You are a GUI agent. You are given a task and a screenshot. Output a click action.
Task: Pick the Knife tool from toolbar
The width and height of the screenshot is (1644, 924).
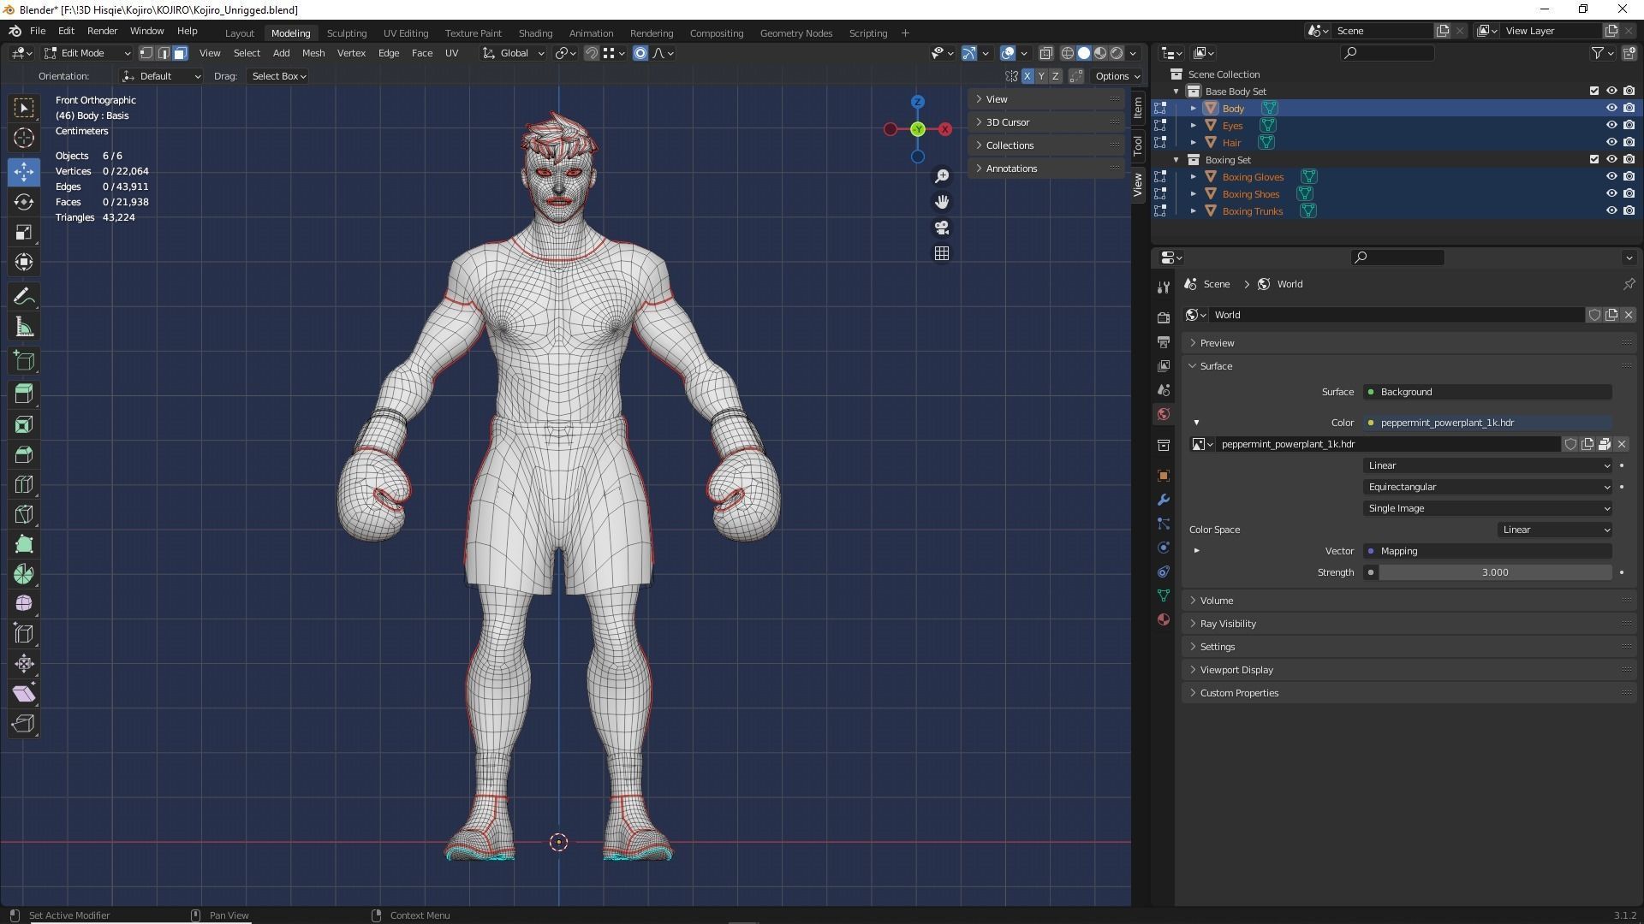tap(24, 514)
